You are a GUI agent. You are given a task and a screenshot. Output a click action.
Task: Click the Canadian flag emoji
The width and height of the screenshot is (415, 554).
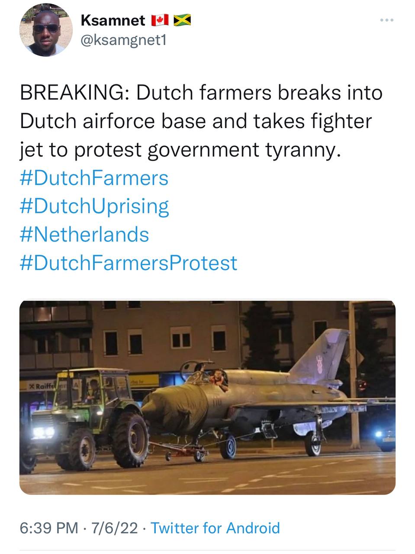pos(159,20)
